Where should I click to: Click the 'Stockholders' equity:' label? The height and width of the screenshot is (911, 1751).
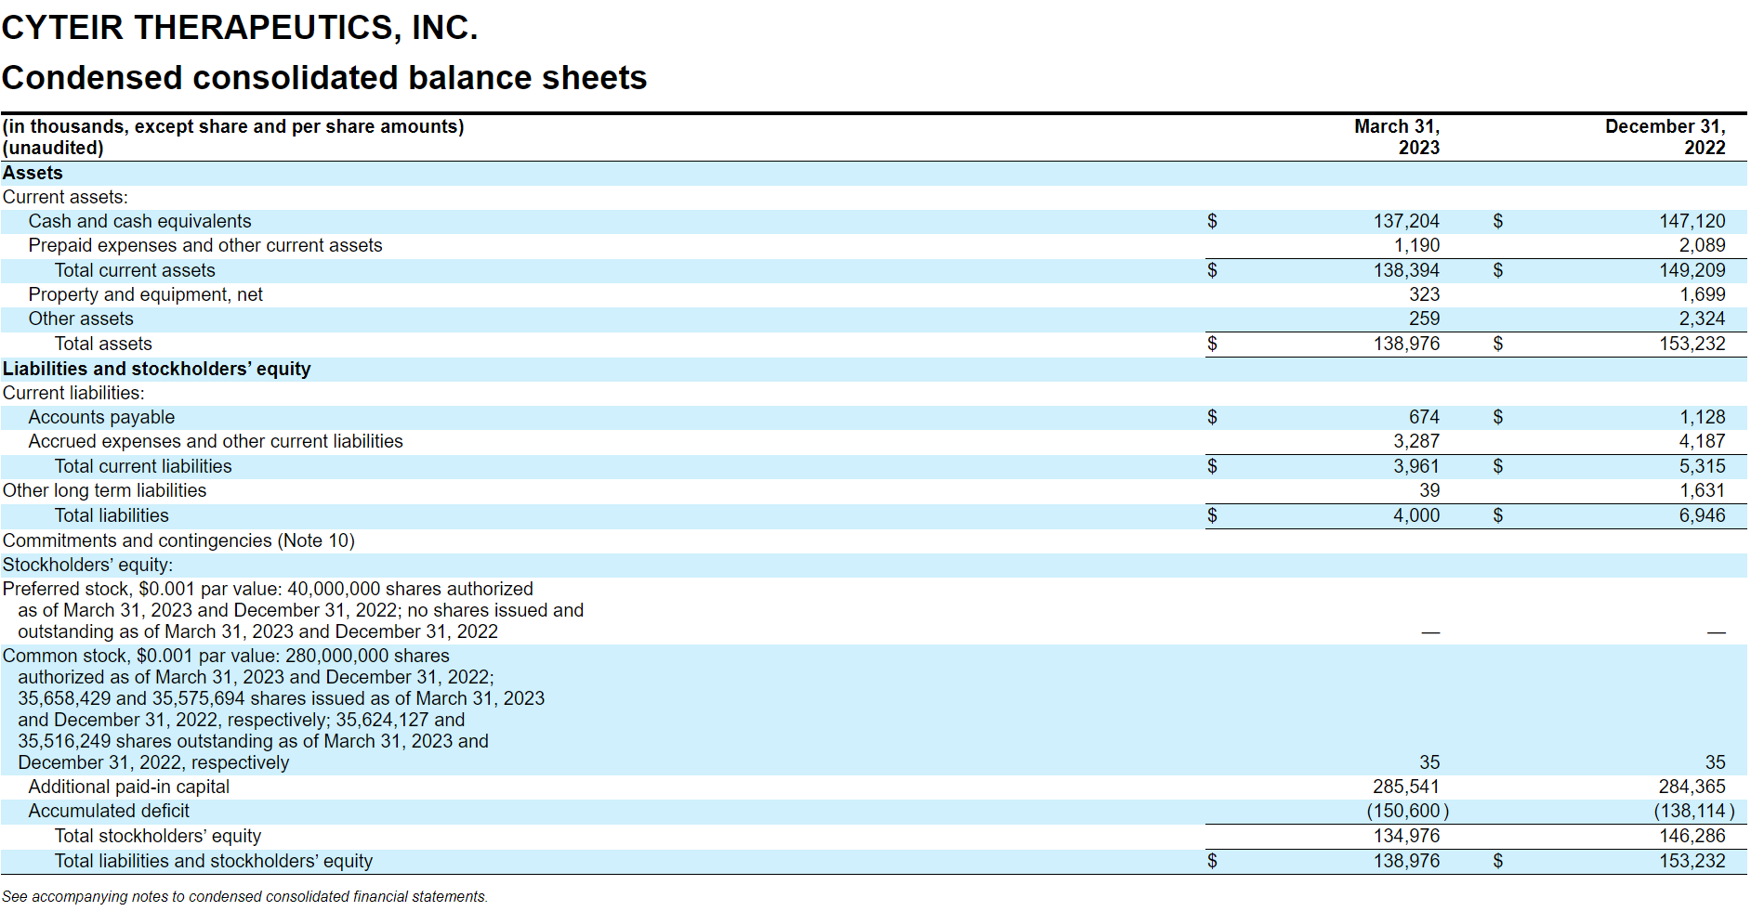(x=87, y=565)
